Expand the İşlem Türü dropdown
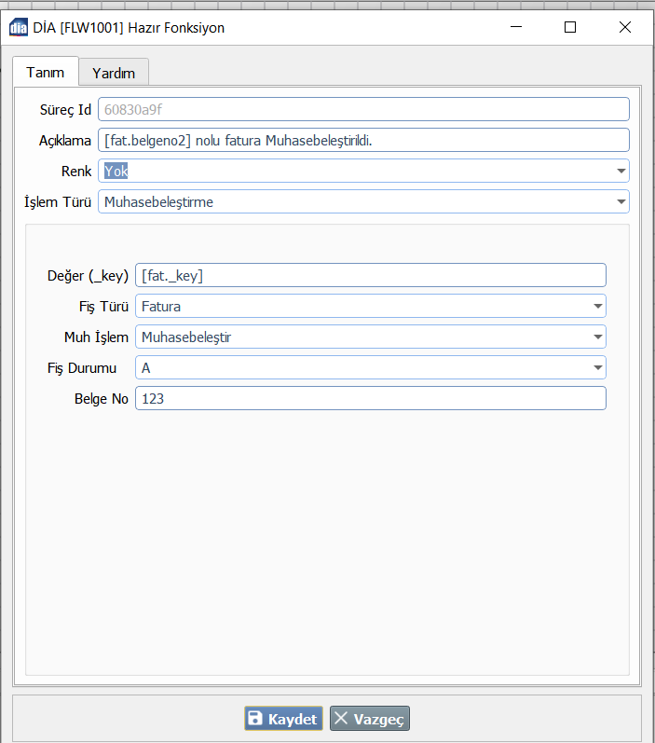The image size is (655, 743). point(621,202)
